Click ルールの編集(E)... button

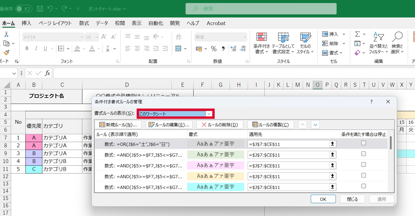[169, 125]
